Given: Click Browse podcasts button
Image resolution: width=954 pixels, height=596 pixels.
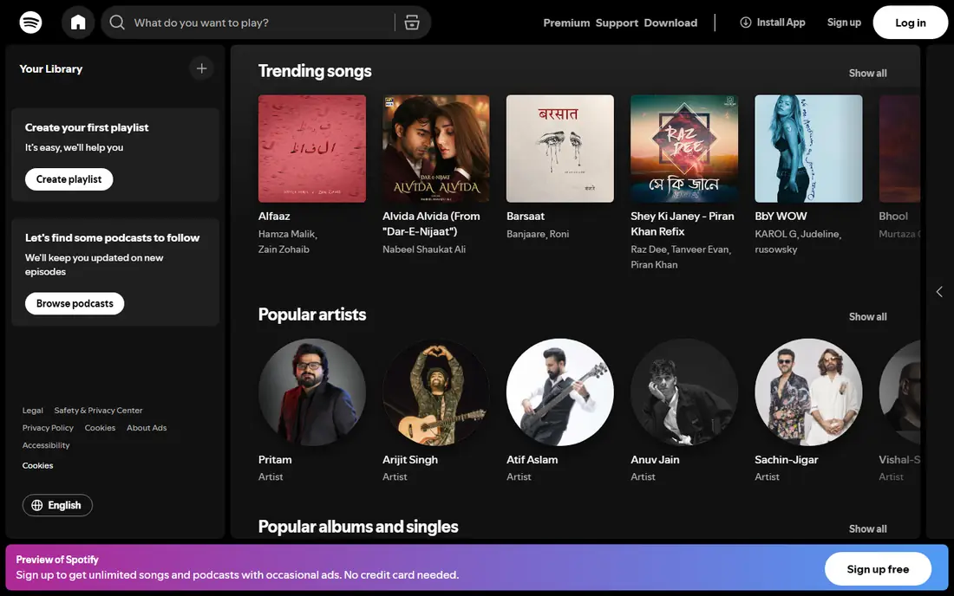Looking at the screenshot, I should pos(75,303).
